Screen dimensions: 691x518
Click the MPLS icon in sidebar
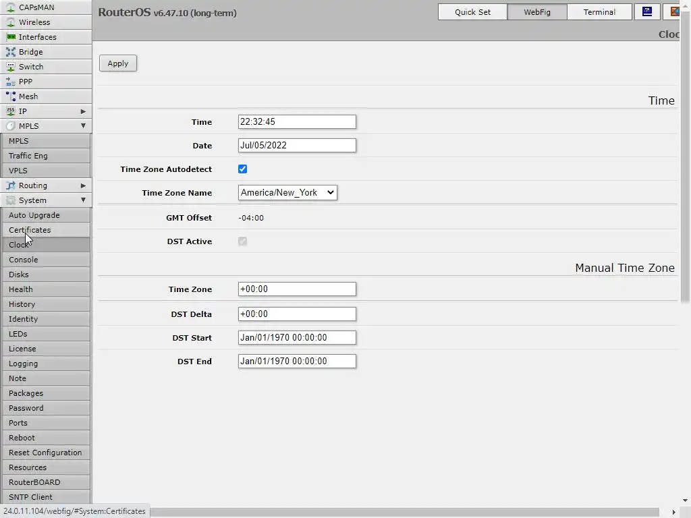point(11,126)
